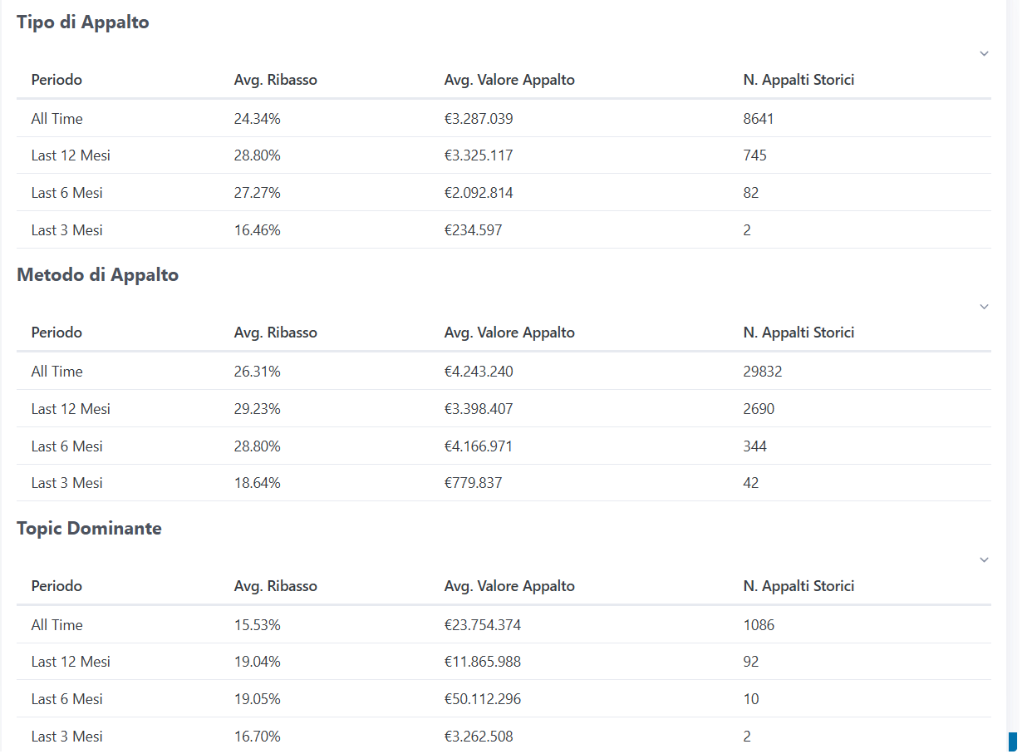Click the 24.34% average ribasso cell
Image resolution: width=1022 pixels, height=754 pixels.
click(x=258, y=119)
